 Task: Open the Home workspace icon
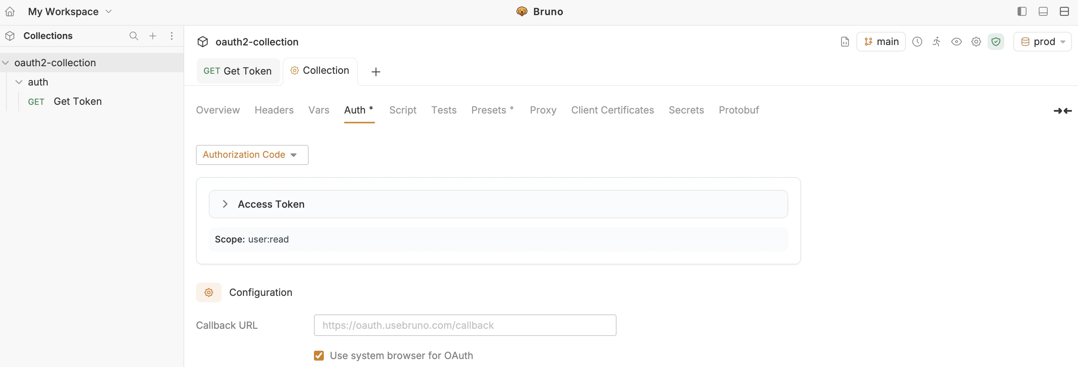coord(9,11)
